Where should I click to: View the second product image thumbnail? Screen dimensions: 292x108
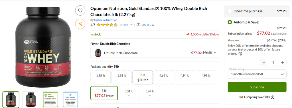pyautogui.click(x=31, y=99)
